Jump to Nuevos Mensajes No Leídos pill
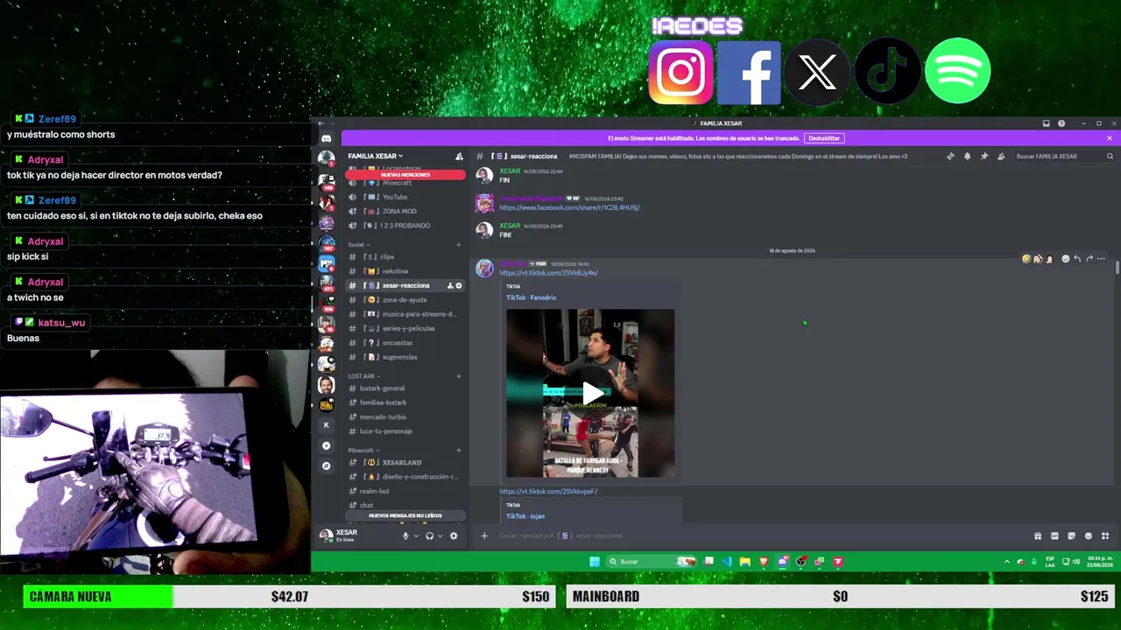This screenshot has height=630, width=1121. [405, 515]
